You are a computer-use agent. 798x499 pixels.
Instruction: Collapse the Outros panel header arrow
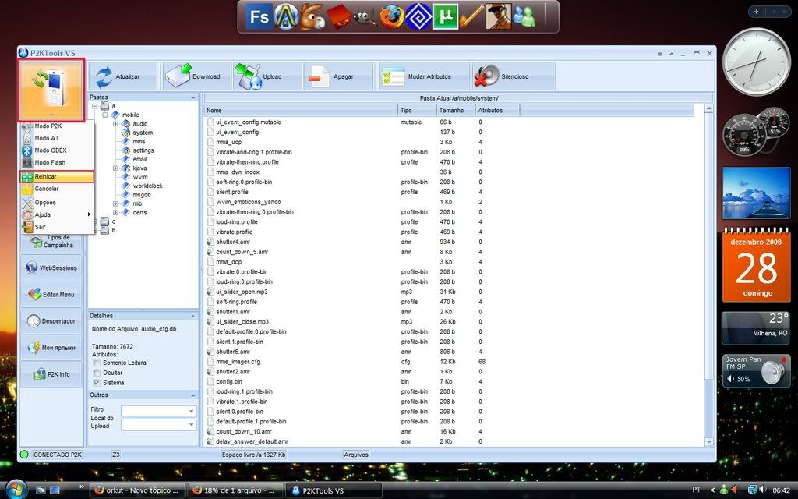[x=193, y=395]
